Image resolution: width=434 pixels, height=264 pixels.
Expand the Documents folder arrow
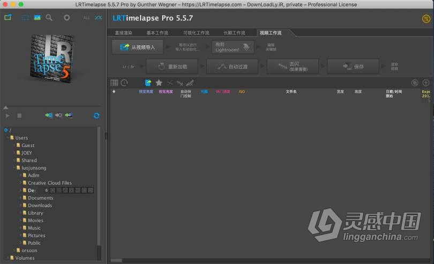(20, 197)
